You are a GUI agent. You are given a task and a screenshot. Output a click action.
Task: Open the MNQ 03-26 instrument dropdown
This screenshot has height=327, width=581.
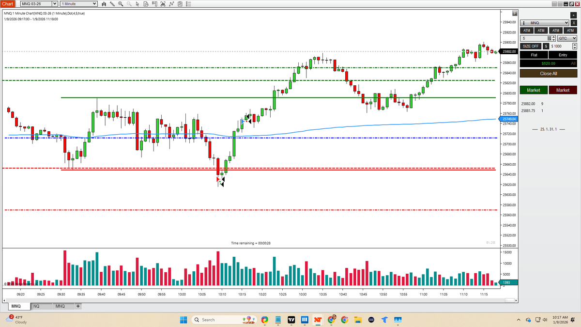[39, 4]
